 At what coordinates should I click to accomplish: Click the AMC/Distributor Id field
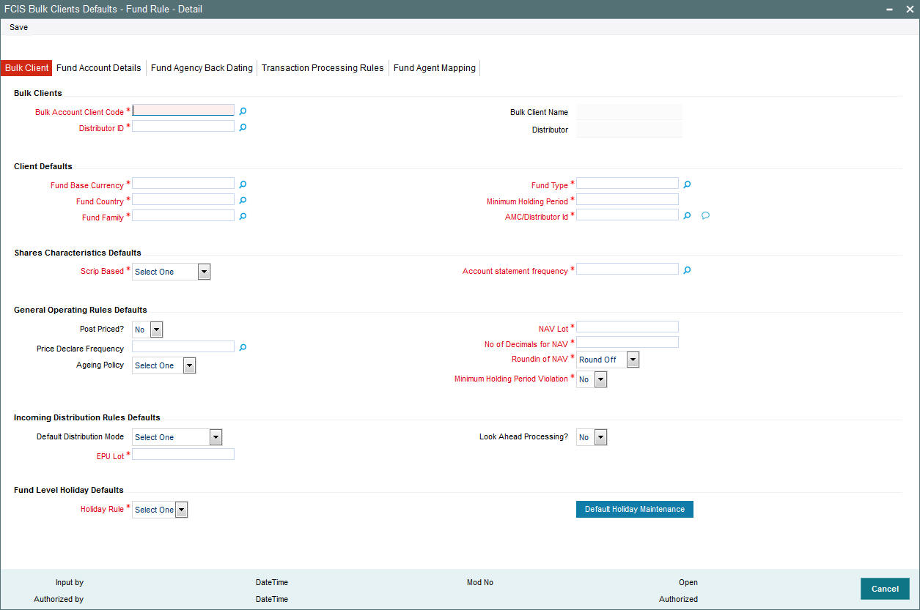coord(628,215)
